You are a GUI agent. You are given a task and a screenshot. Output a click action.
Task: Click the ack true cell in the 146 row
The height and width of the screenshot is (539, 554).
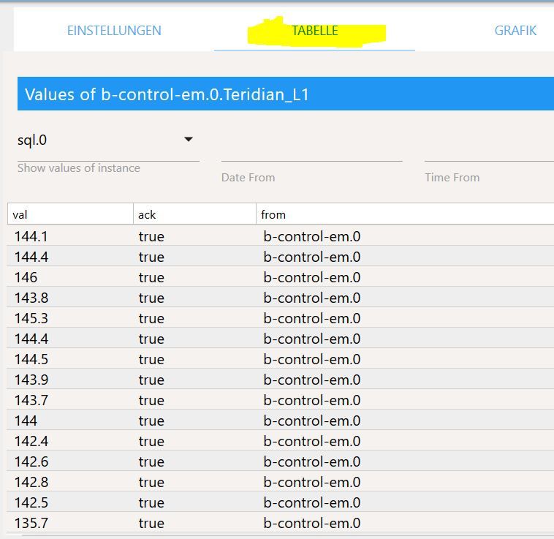point(151,277)
